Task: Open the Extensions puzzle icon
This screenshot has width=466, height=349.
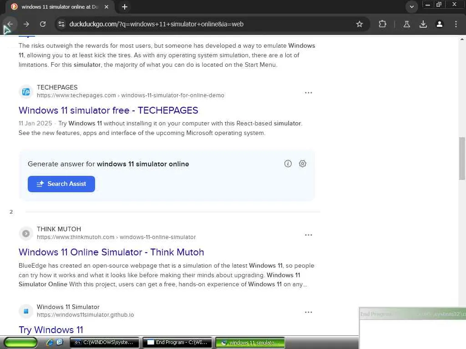Action: (x=382, y=24)
